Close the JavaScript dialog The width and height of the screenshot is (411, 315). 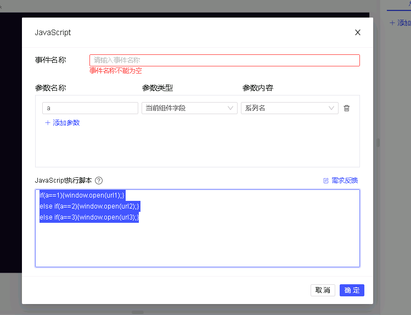click(x=358, y=32)
